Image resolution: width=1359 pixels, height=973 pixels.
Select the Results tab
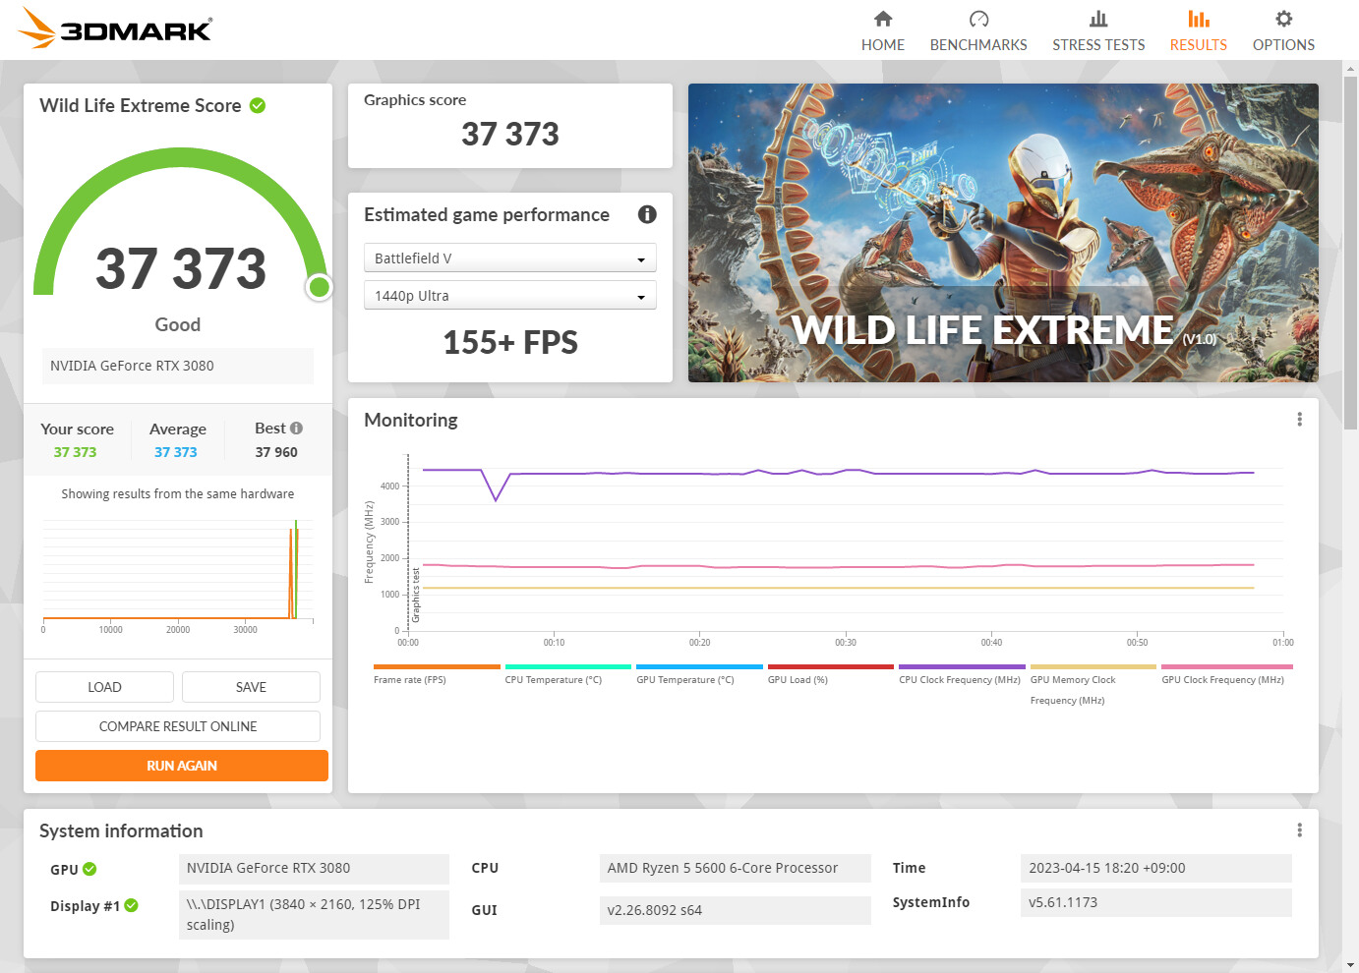[x=1198, y=31]
